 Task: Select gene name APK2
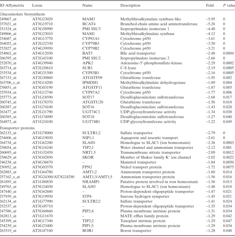tap(88, 63)
